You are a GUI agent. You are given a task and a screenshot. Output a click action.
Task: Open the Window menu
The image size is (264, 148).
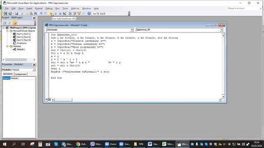coord(86,8)
